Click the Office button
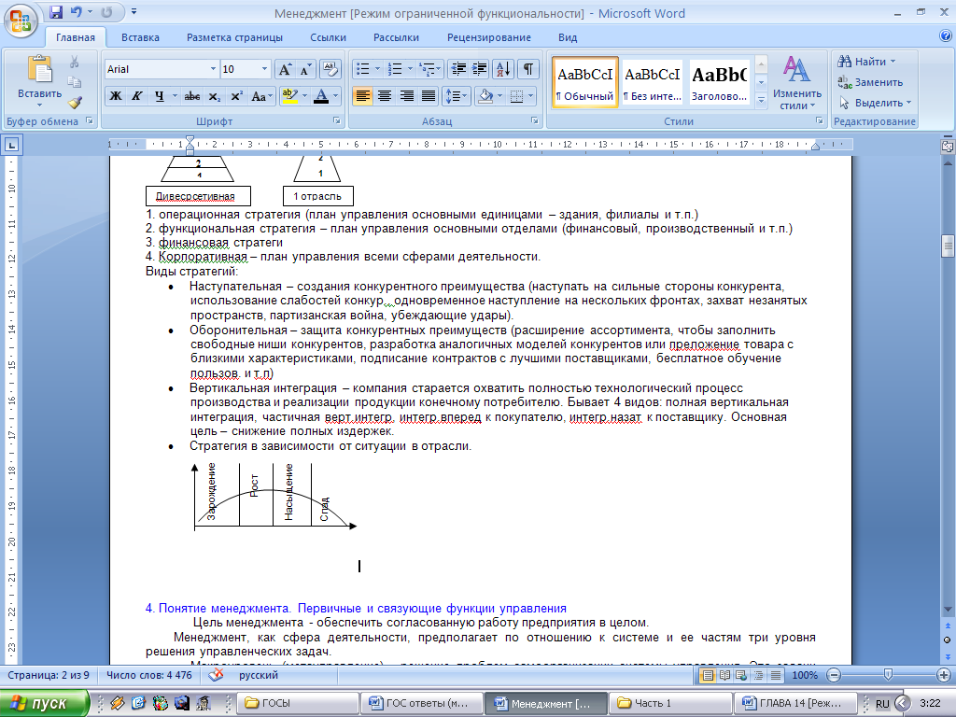 [x=21, y=21]
